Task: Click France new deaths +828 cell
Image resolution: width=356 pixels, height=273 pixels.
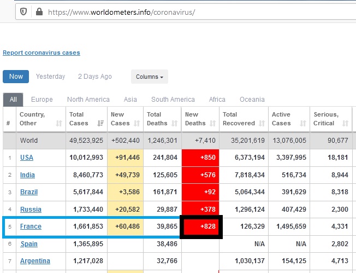Action: (x=201, y=226)
